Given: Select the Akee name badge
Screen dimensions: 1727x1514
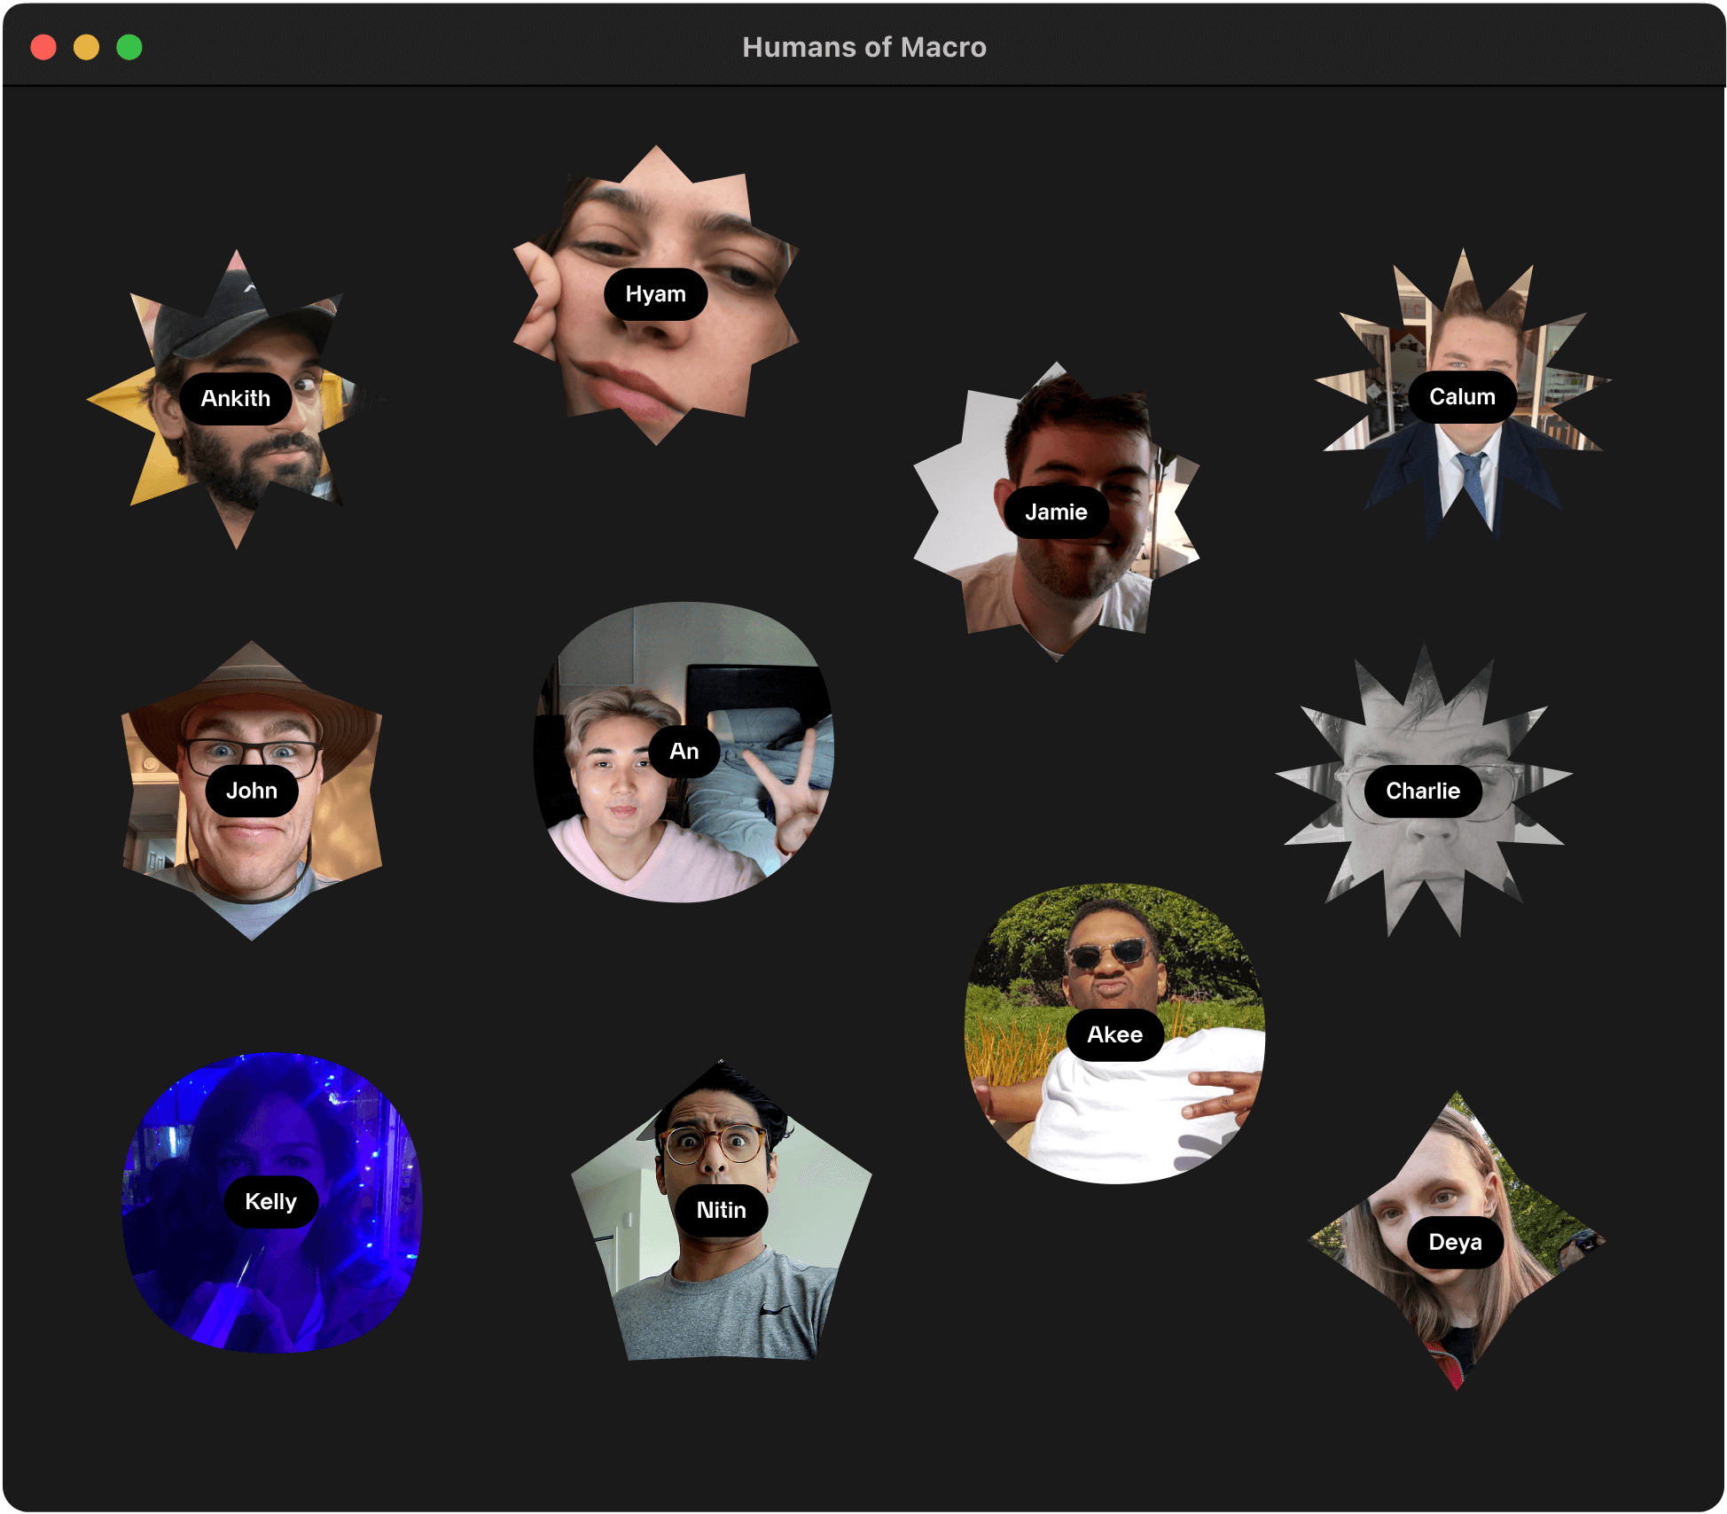Looking at the screenshot, I should point(1114,1035).
